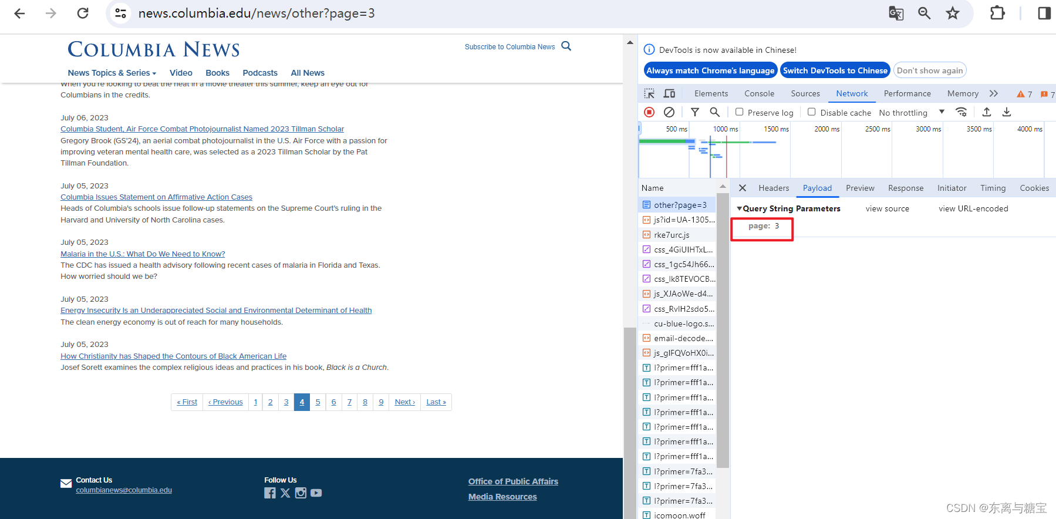Open the Initiator tab

pyautogui.click(x=952, y=188)
